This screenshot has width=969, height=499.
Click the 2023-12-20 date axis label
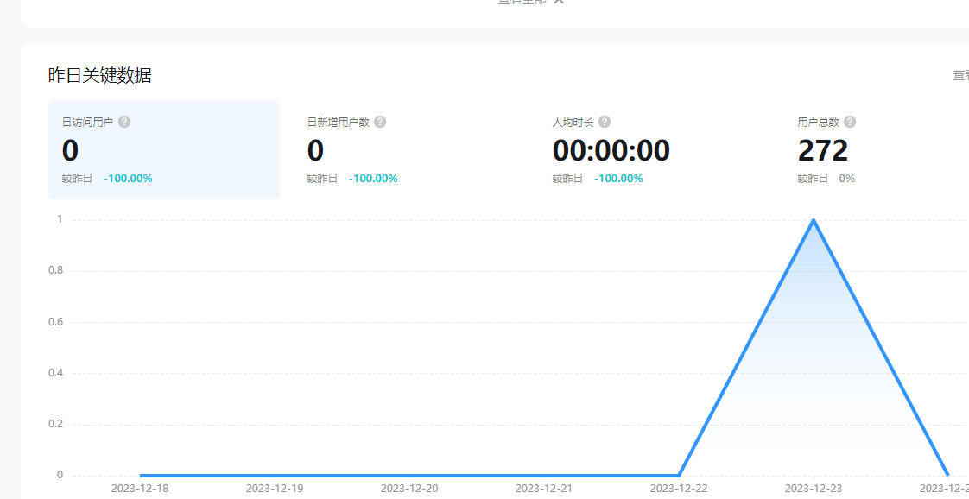click(409, 489)
